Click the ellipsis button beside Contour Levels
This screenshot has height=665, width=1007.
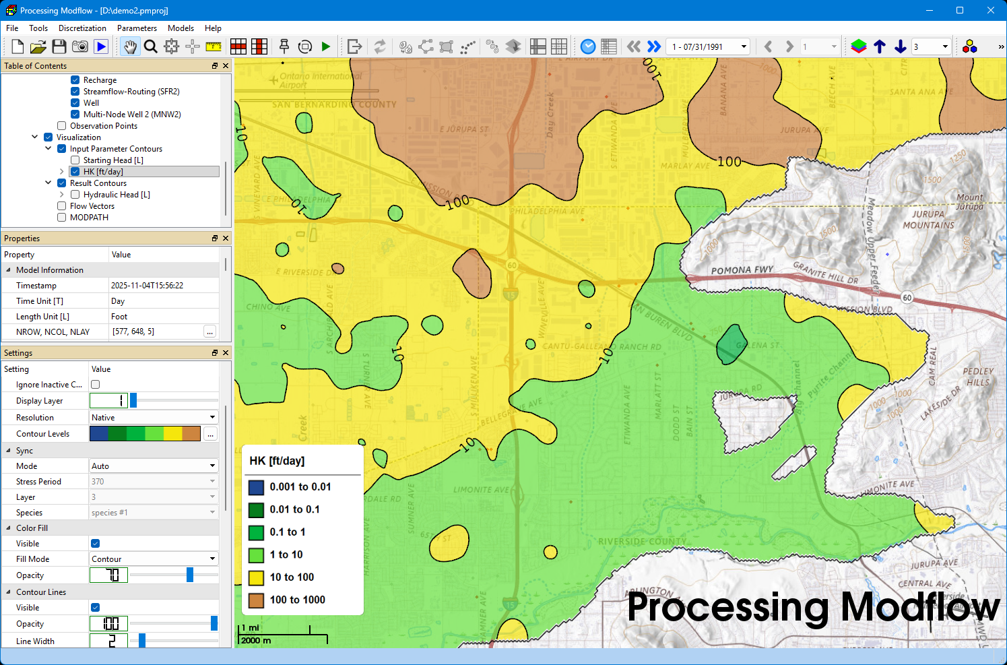tap(211, 434)
